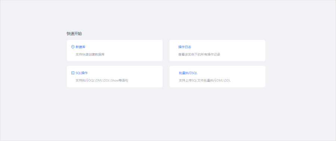Open the 批量执行SQL link
Image resolution: width=336 pixels, height=141 pixels.
tap(188, 73)
